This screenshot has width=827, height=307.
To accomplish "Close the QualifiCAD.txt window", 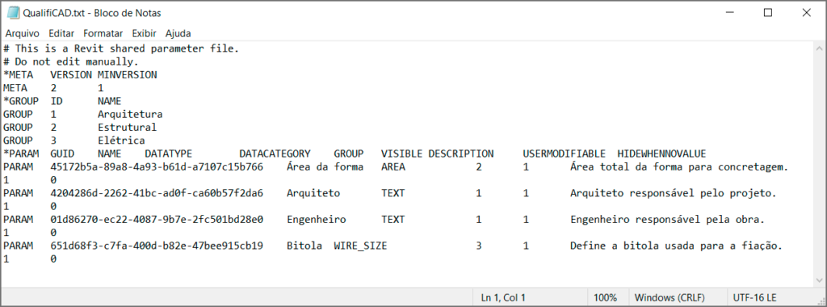I will (806, 13).
